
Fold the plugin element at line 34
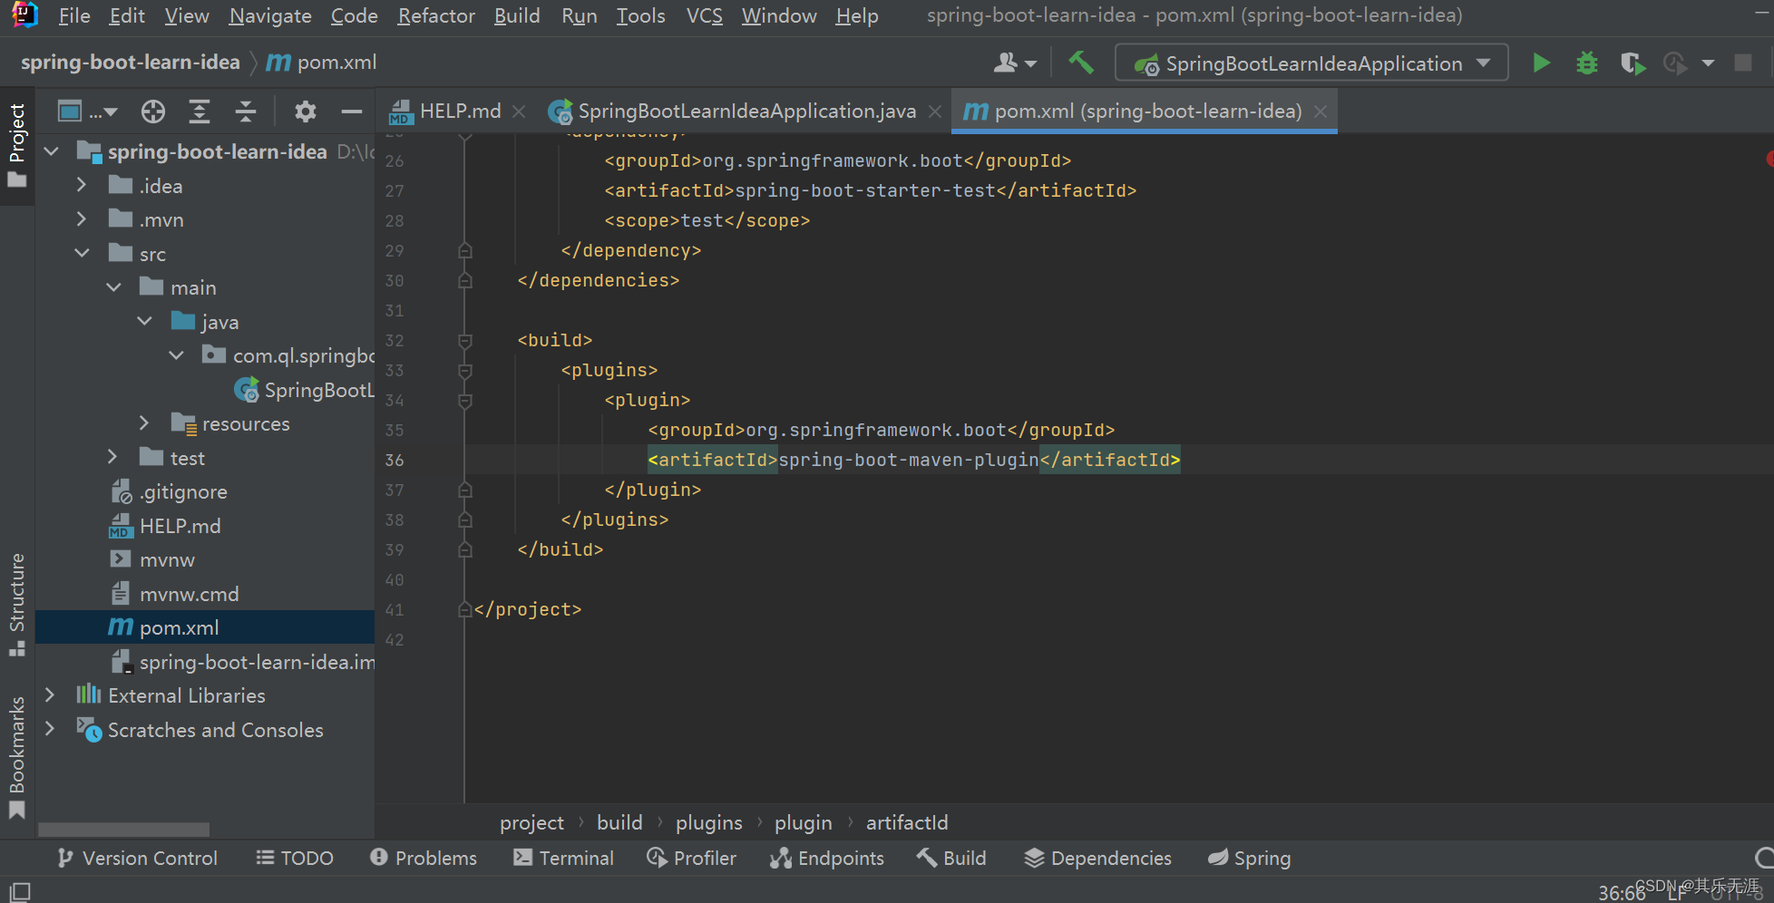click(x=465, y=401)
